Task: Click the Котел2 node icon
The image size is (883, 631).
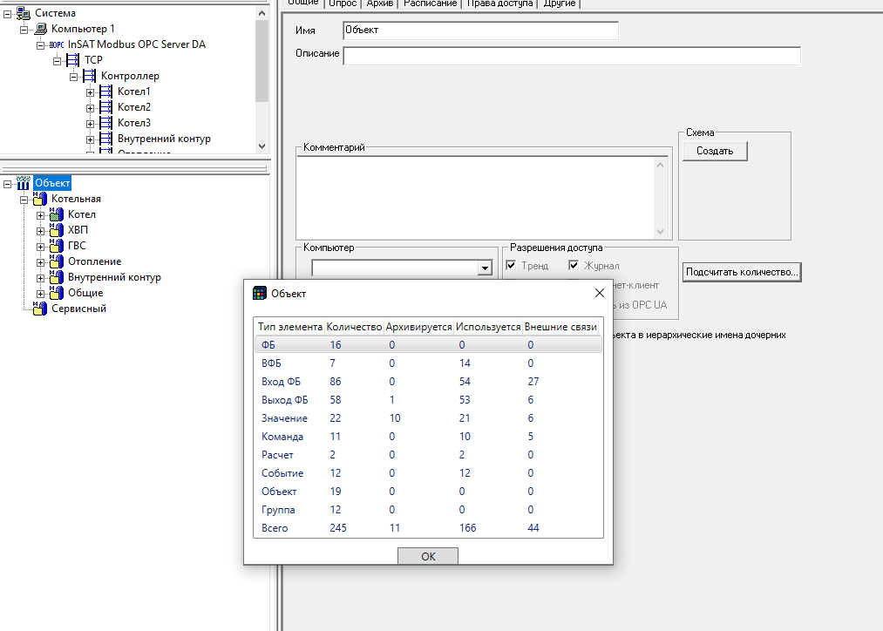Action: pos(105,107)
